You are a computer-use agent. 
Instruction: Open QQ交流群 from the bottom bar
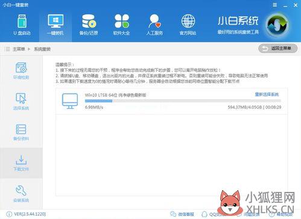(213, 214)
